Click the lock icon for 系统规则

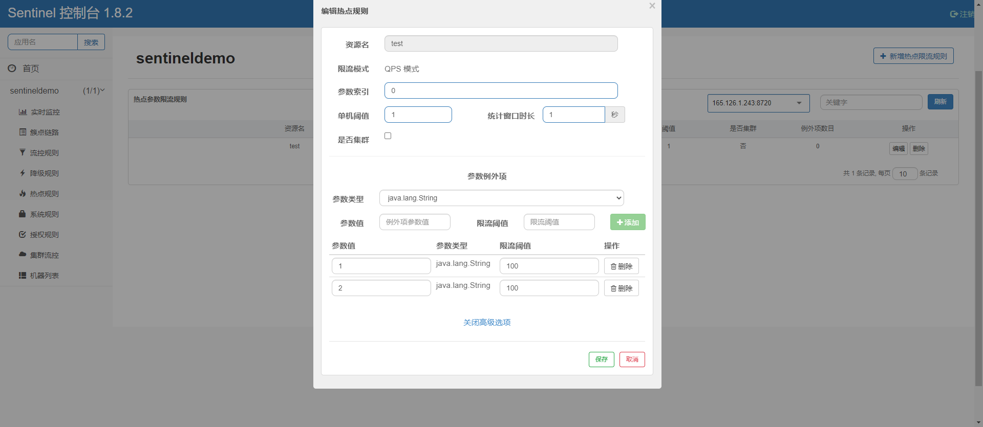23,214
